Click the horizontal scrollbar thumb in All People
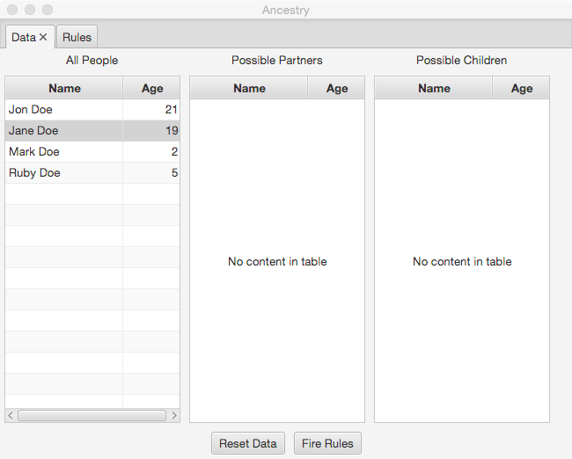This screenshot has height=459, width=572. [x=92, y=415]
